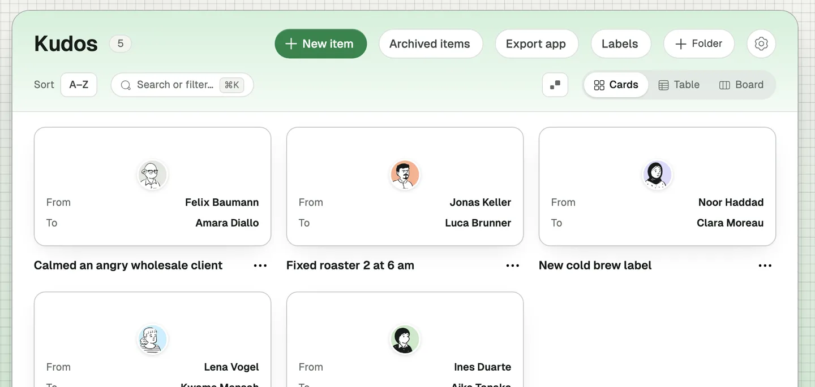
Task: Click the name Lena Vogel
Action: 231,367
